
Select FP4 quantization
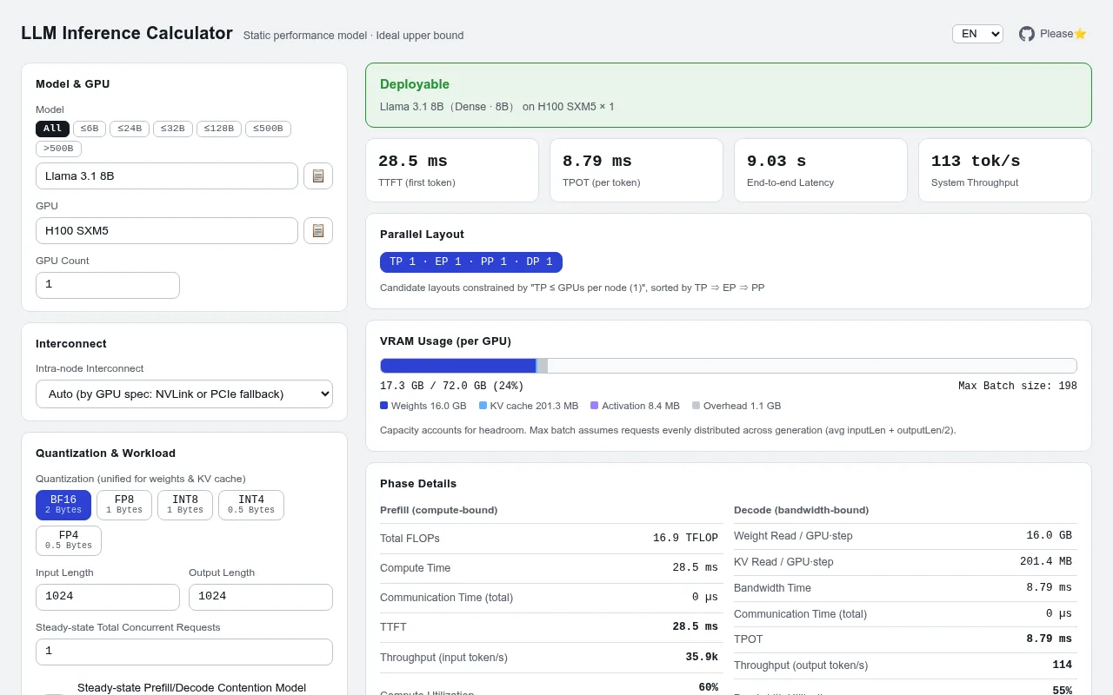[69, 540]
